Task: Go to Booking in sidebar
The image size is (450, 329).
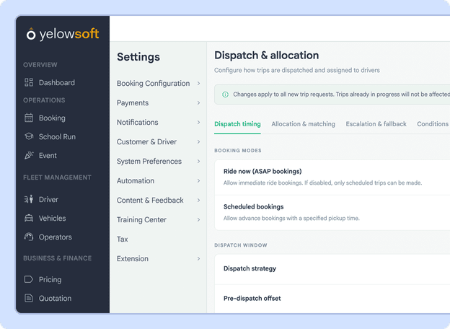Action: [52, 118]
